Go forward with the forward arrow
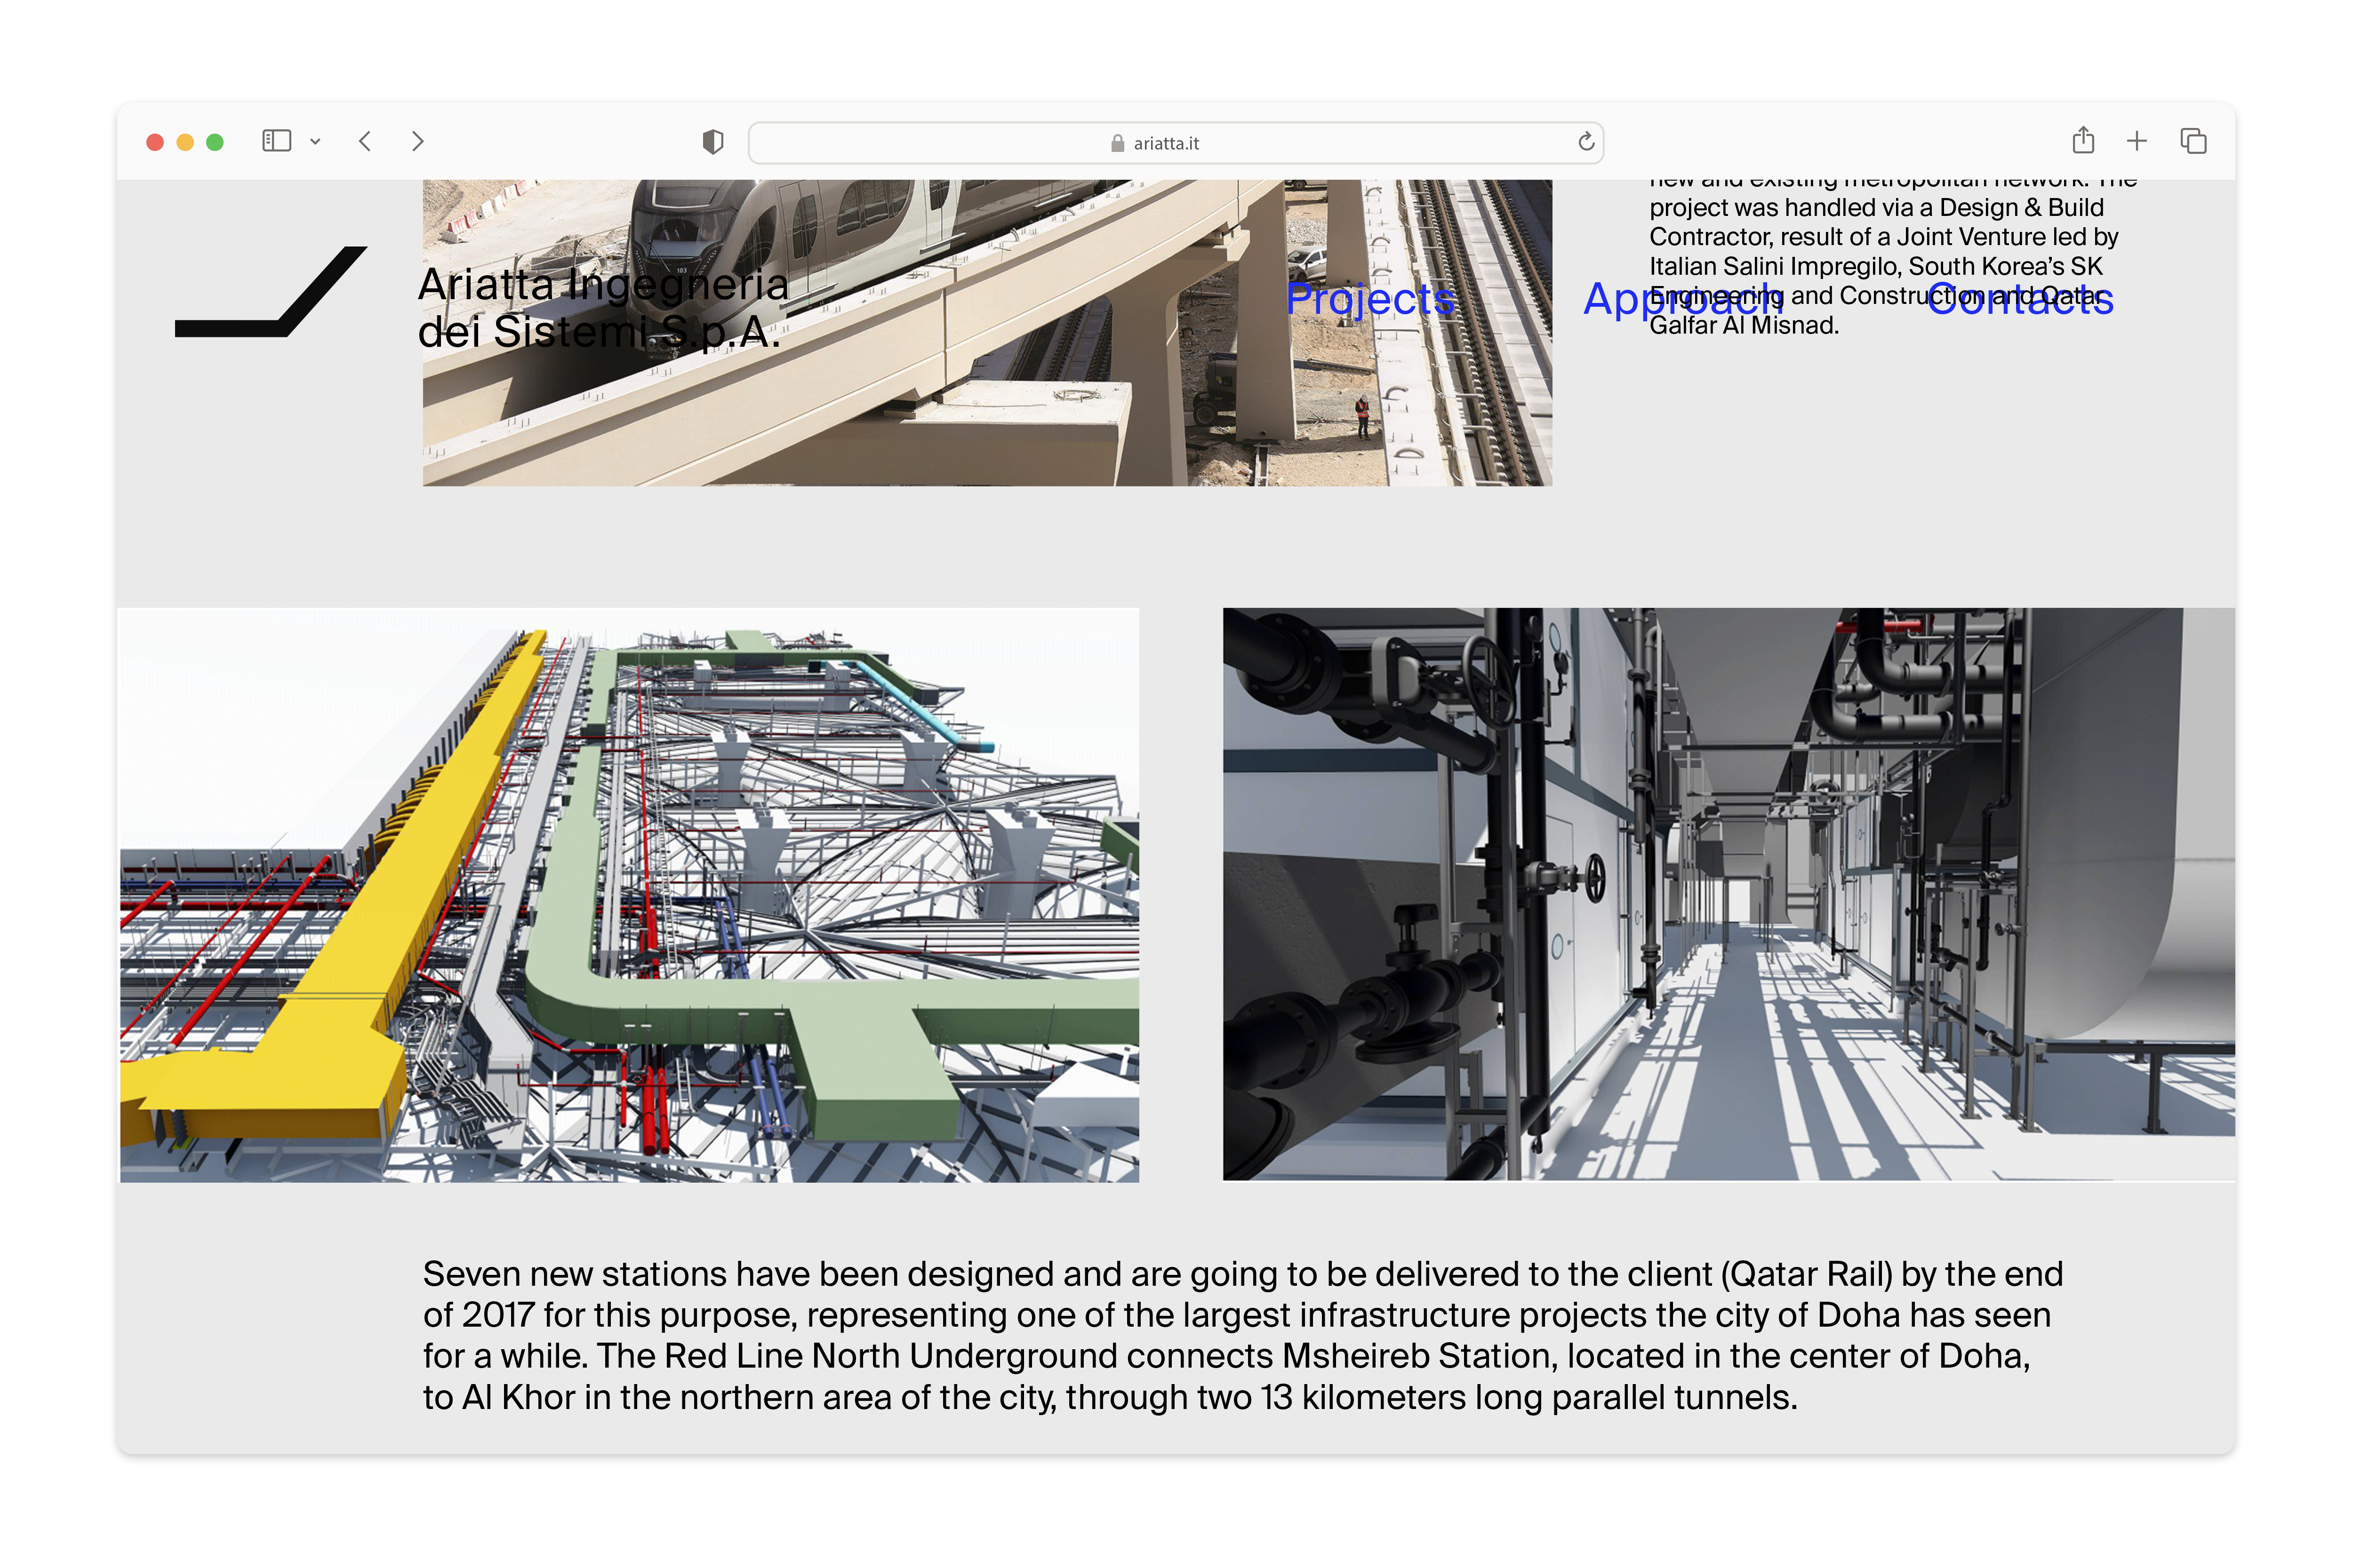2353x1568 pixels. pos(418,141)
